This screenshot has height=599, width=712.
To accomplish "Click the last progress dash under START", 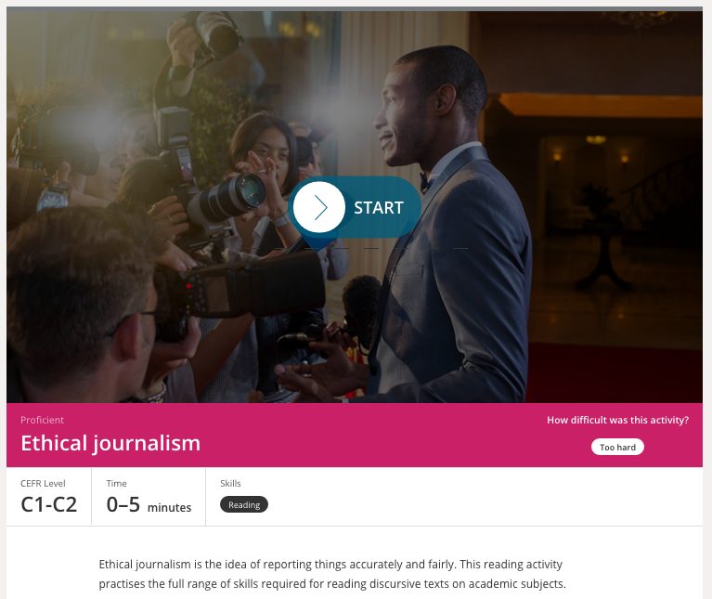I will click(x=460, y=248).
